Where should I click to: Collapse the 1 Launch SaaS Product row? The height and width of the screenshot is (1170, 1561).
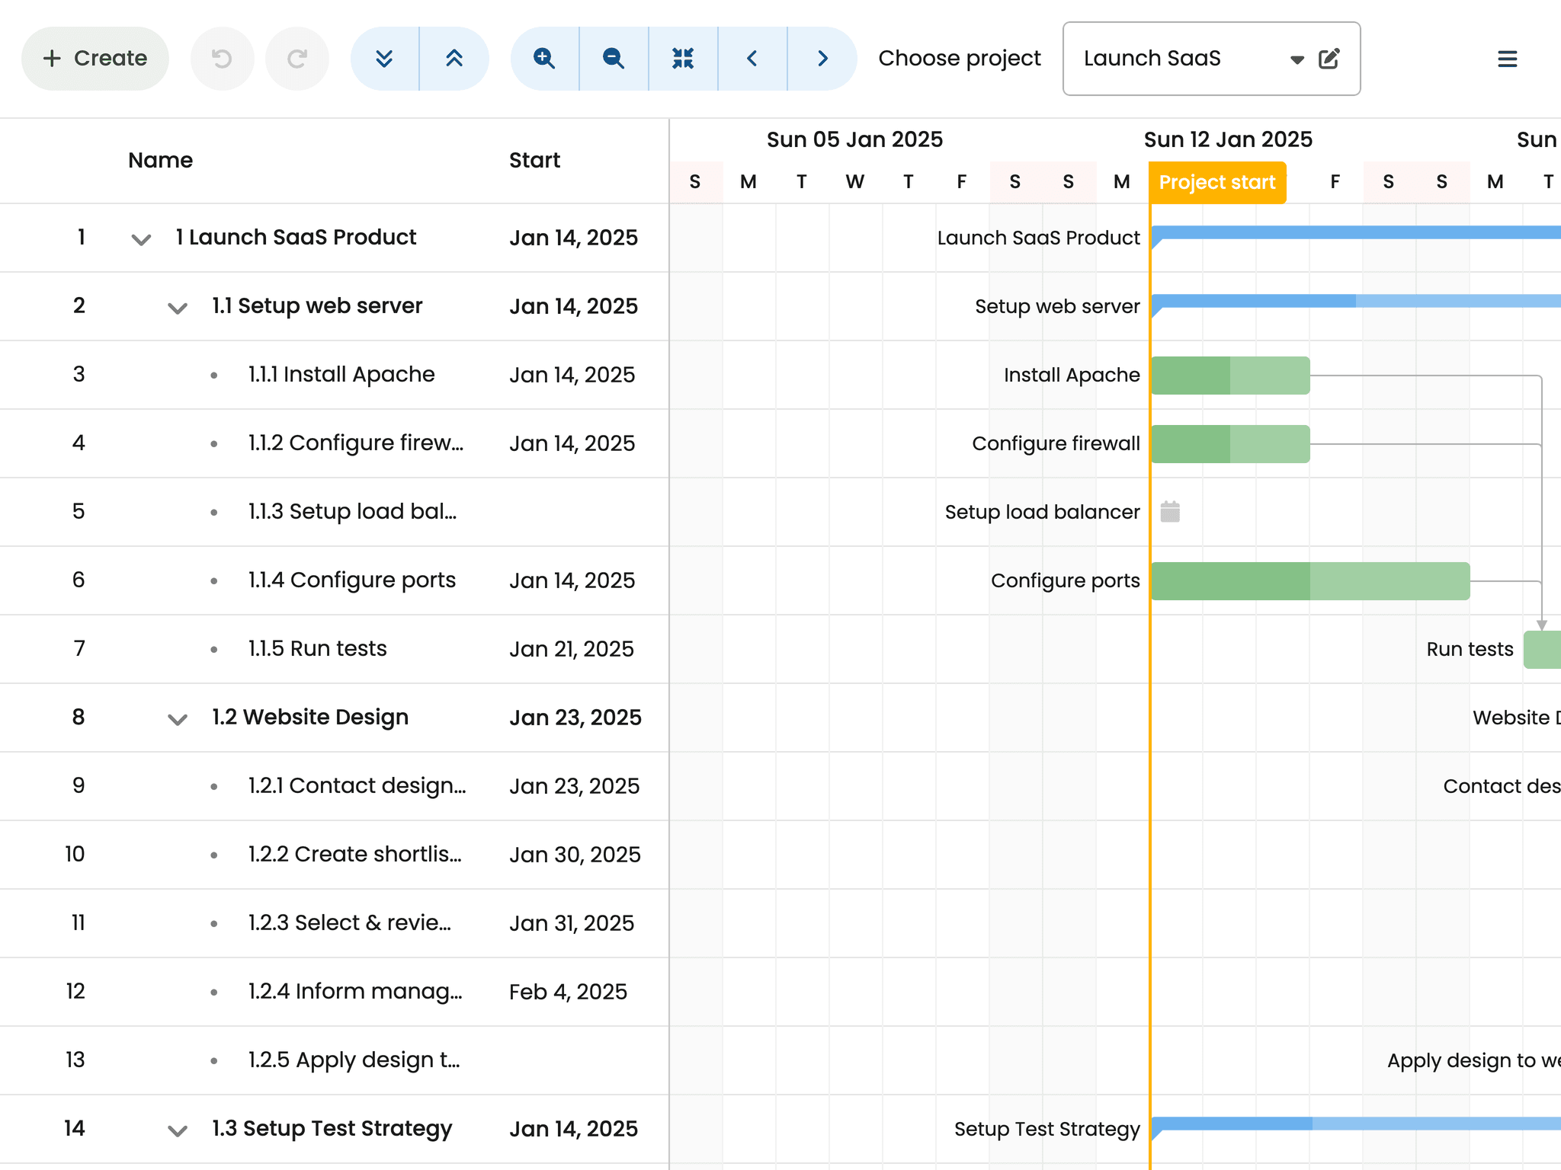141,239
